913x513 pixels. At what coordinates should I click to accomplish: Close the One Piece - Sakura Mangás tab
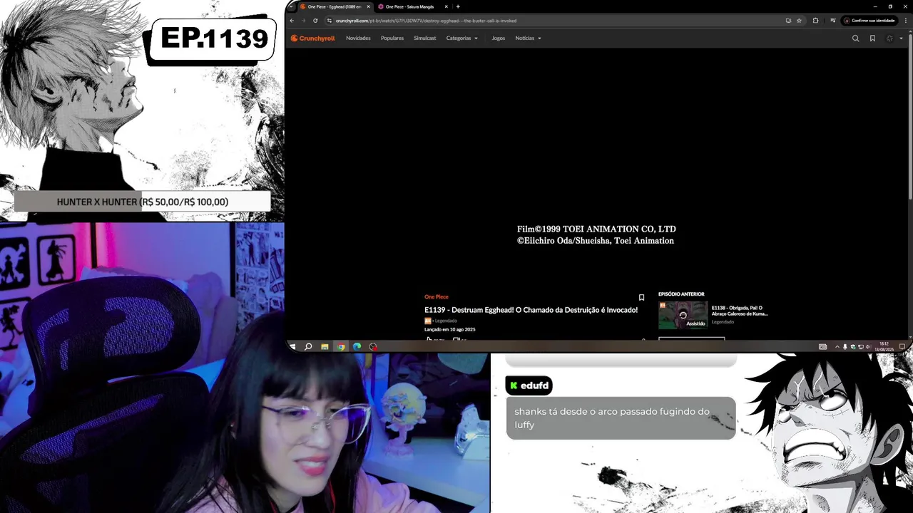pos(447,6)
